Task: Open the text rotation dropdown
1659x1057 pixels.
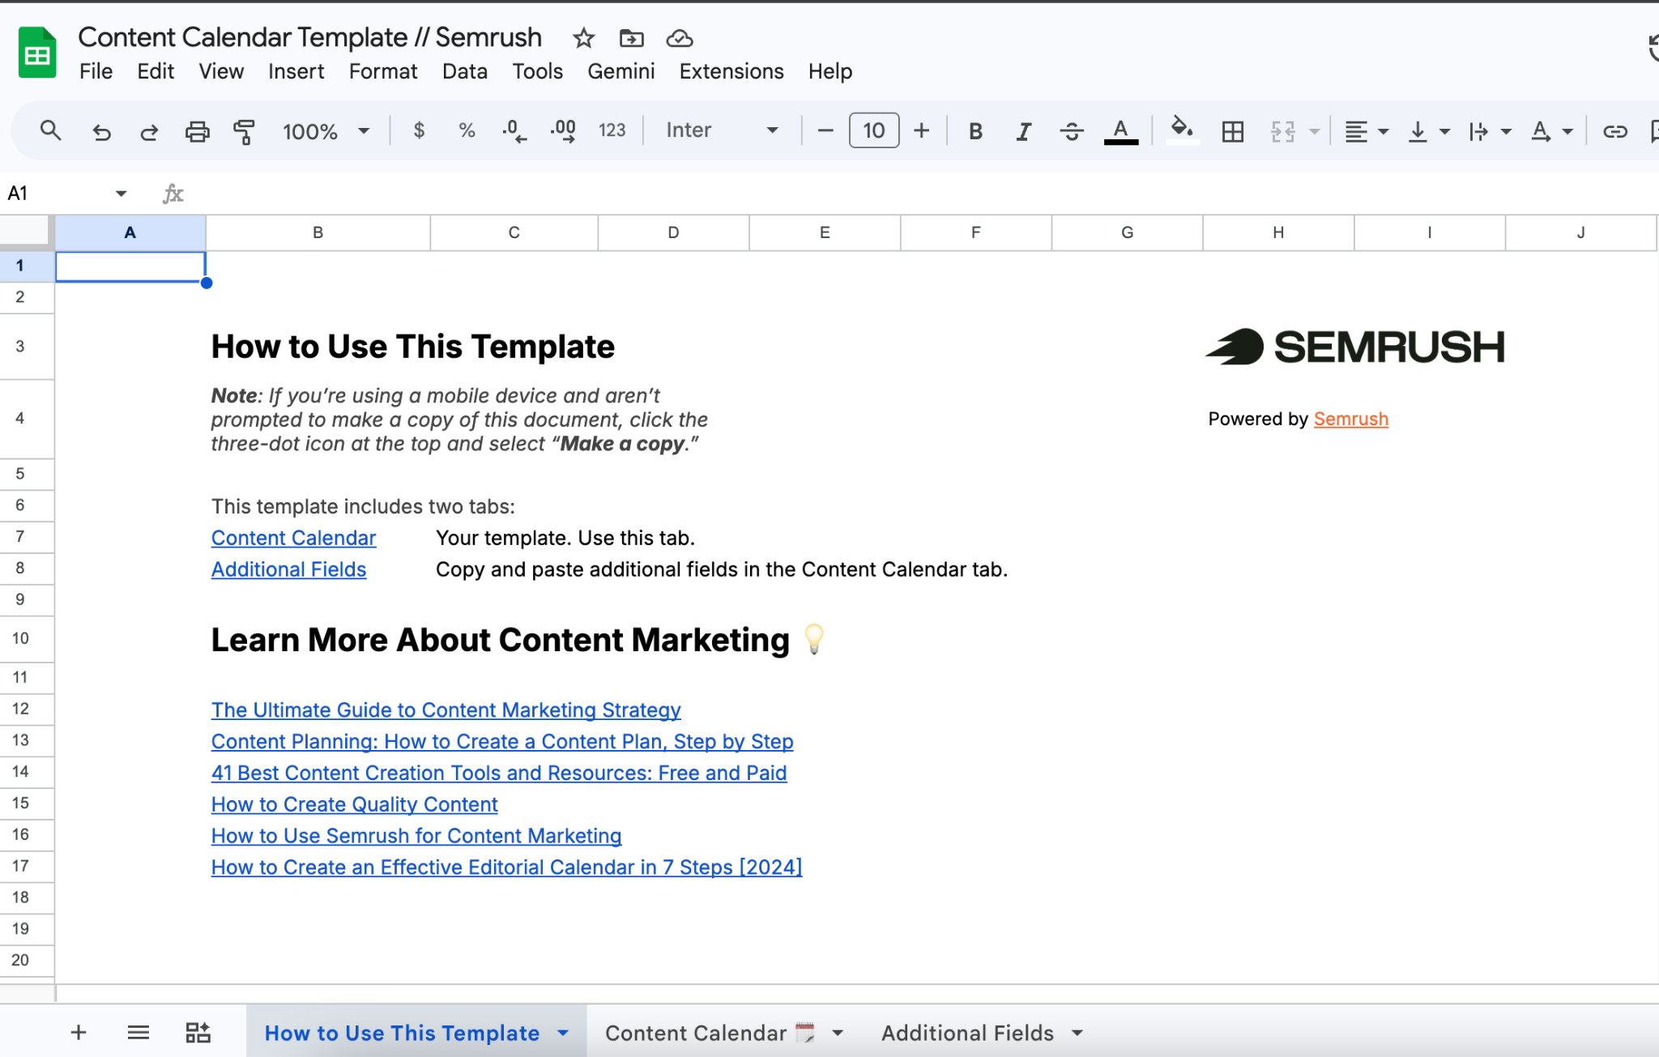Action: (x=1551, y=130)
